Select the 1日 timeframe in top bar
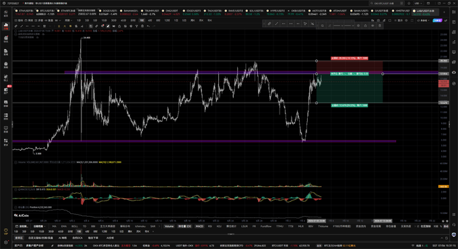Screen dimensions: 458x249 click(x=176, y=20)
